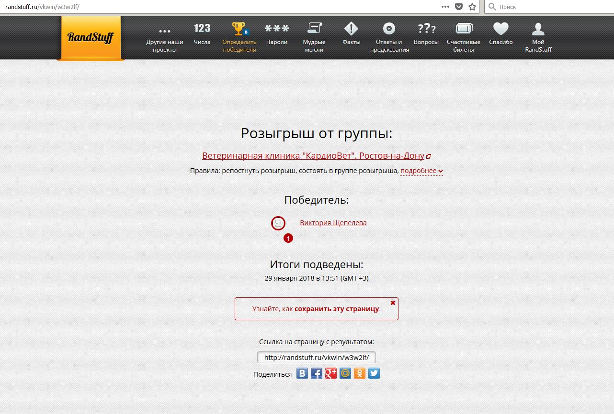The height and width of the screenshot is (414, 614).
Task: Open Ответы и предсказания eight-ball
Action: click(x=389, y=38)
